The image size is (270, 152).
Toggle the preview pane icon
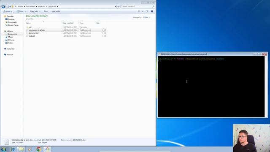147,11
